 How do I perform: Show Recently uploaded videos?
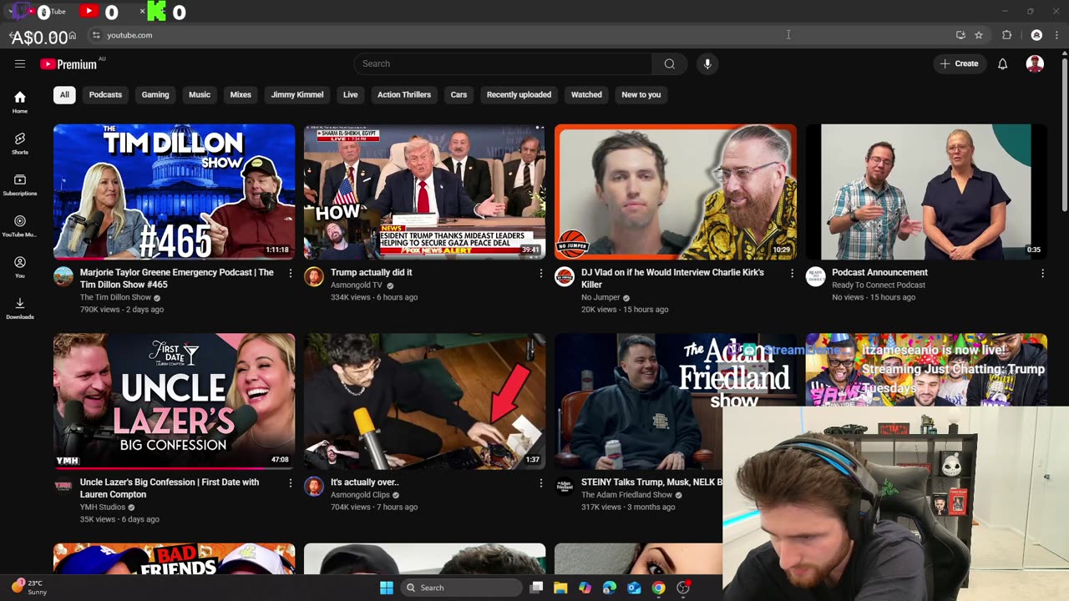click(x=519, y=94)
